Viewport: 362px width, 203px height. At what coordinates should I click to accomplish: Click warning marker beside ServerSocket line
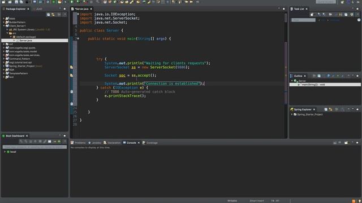point(72,67)
